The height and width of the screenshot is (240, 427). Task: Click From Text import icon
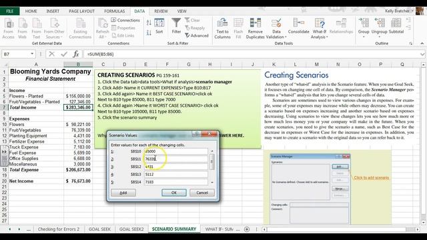point(36,28)
